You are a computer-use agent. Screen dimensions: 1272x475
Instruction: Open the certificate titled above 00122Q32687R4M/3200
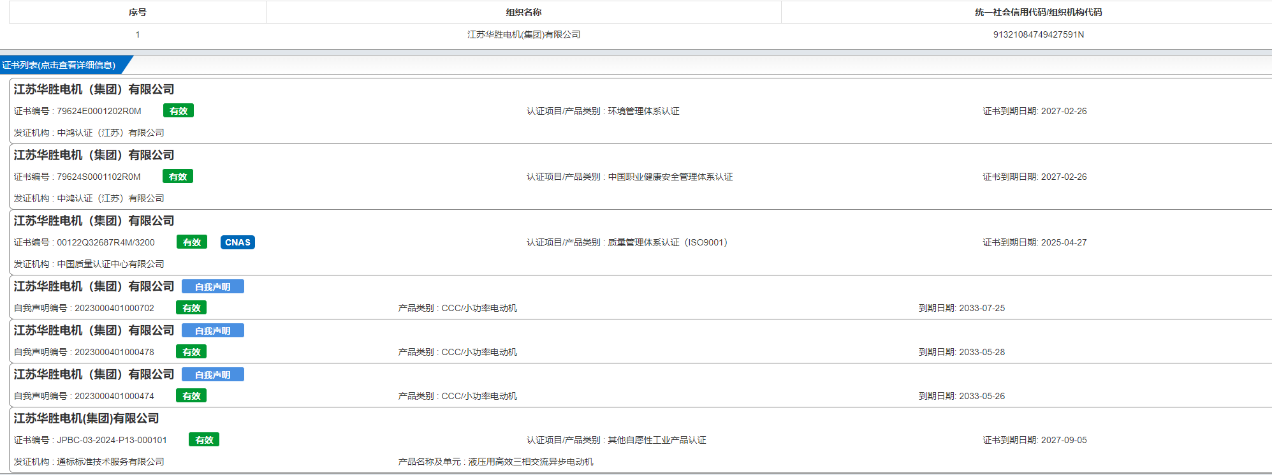point(94,221)
